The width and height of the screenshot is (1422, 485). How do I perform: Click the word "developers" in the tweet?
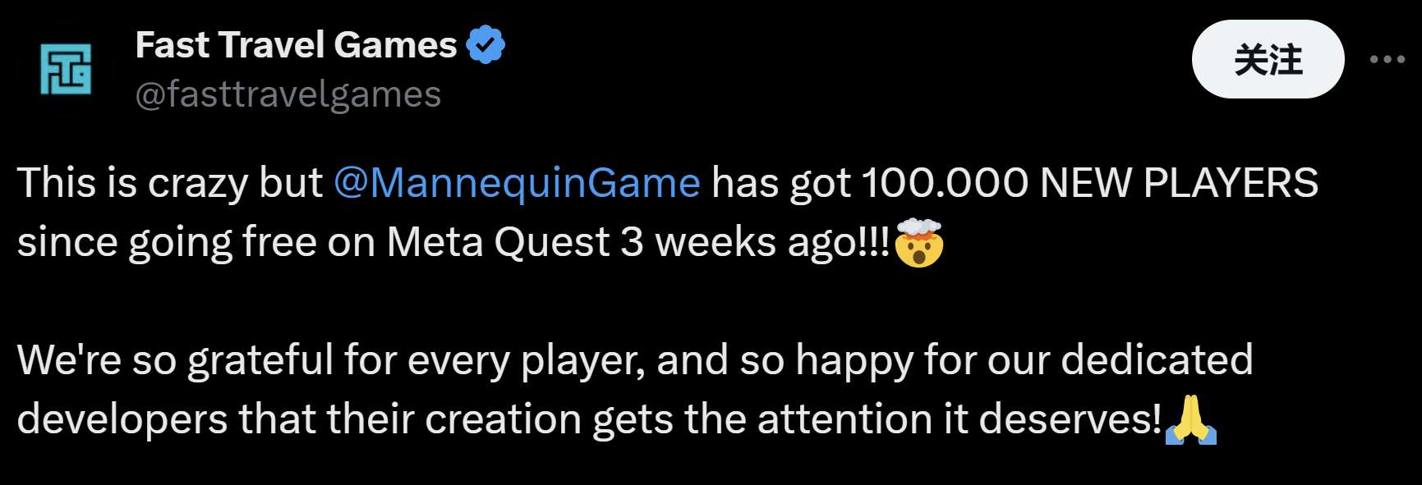(x=122, y=419)
